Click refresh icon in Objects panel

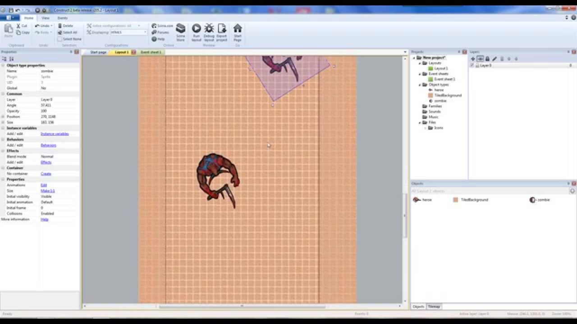point(572,191)
